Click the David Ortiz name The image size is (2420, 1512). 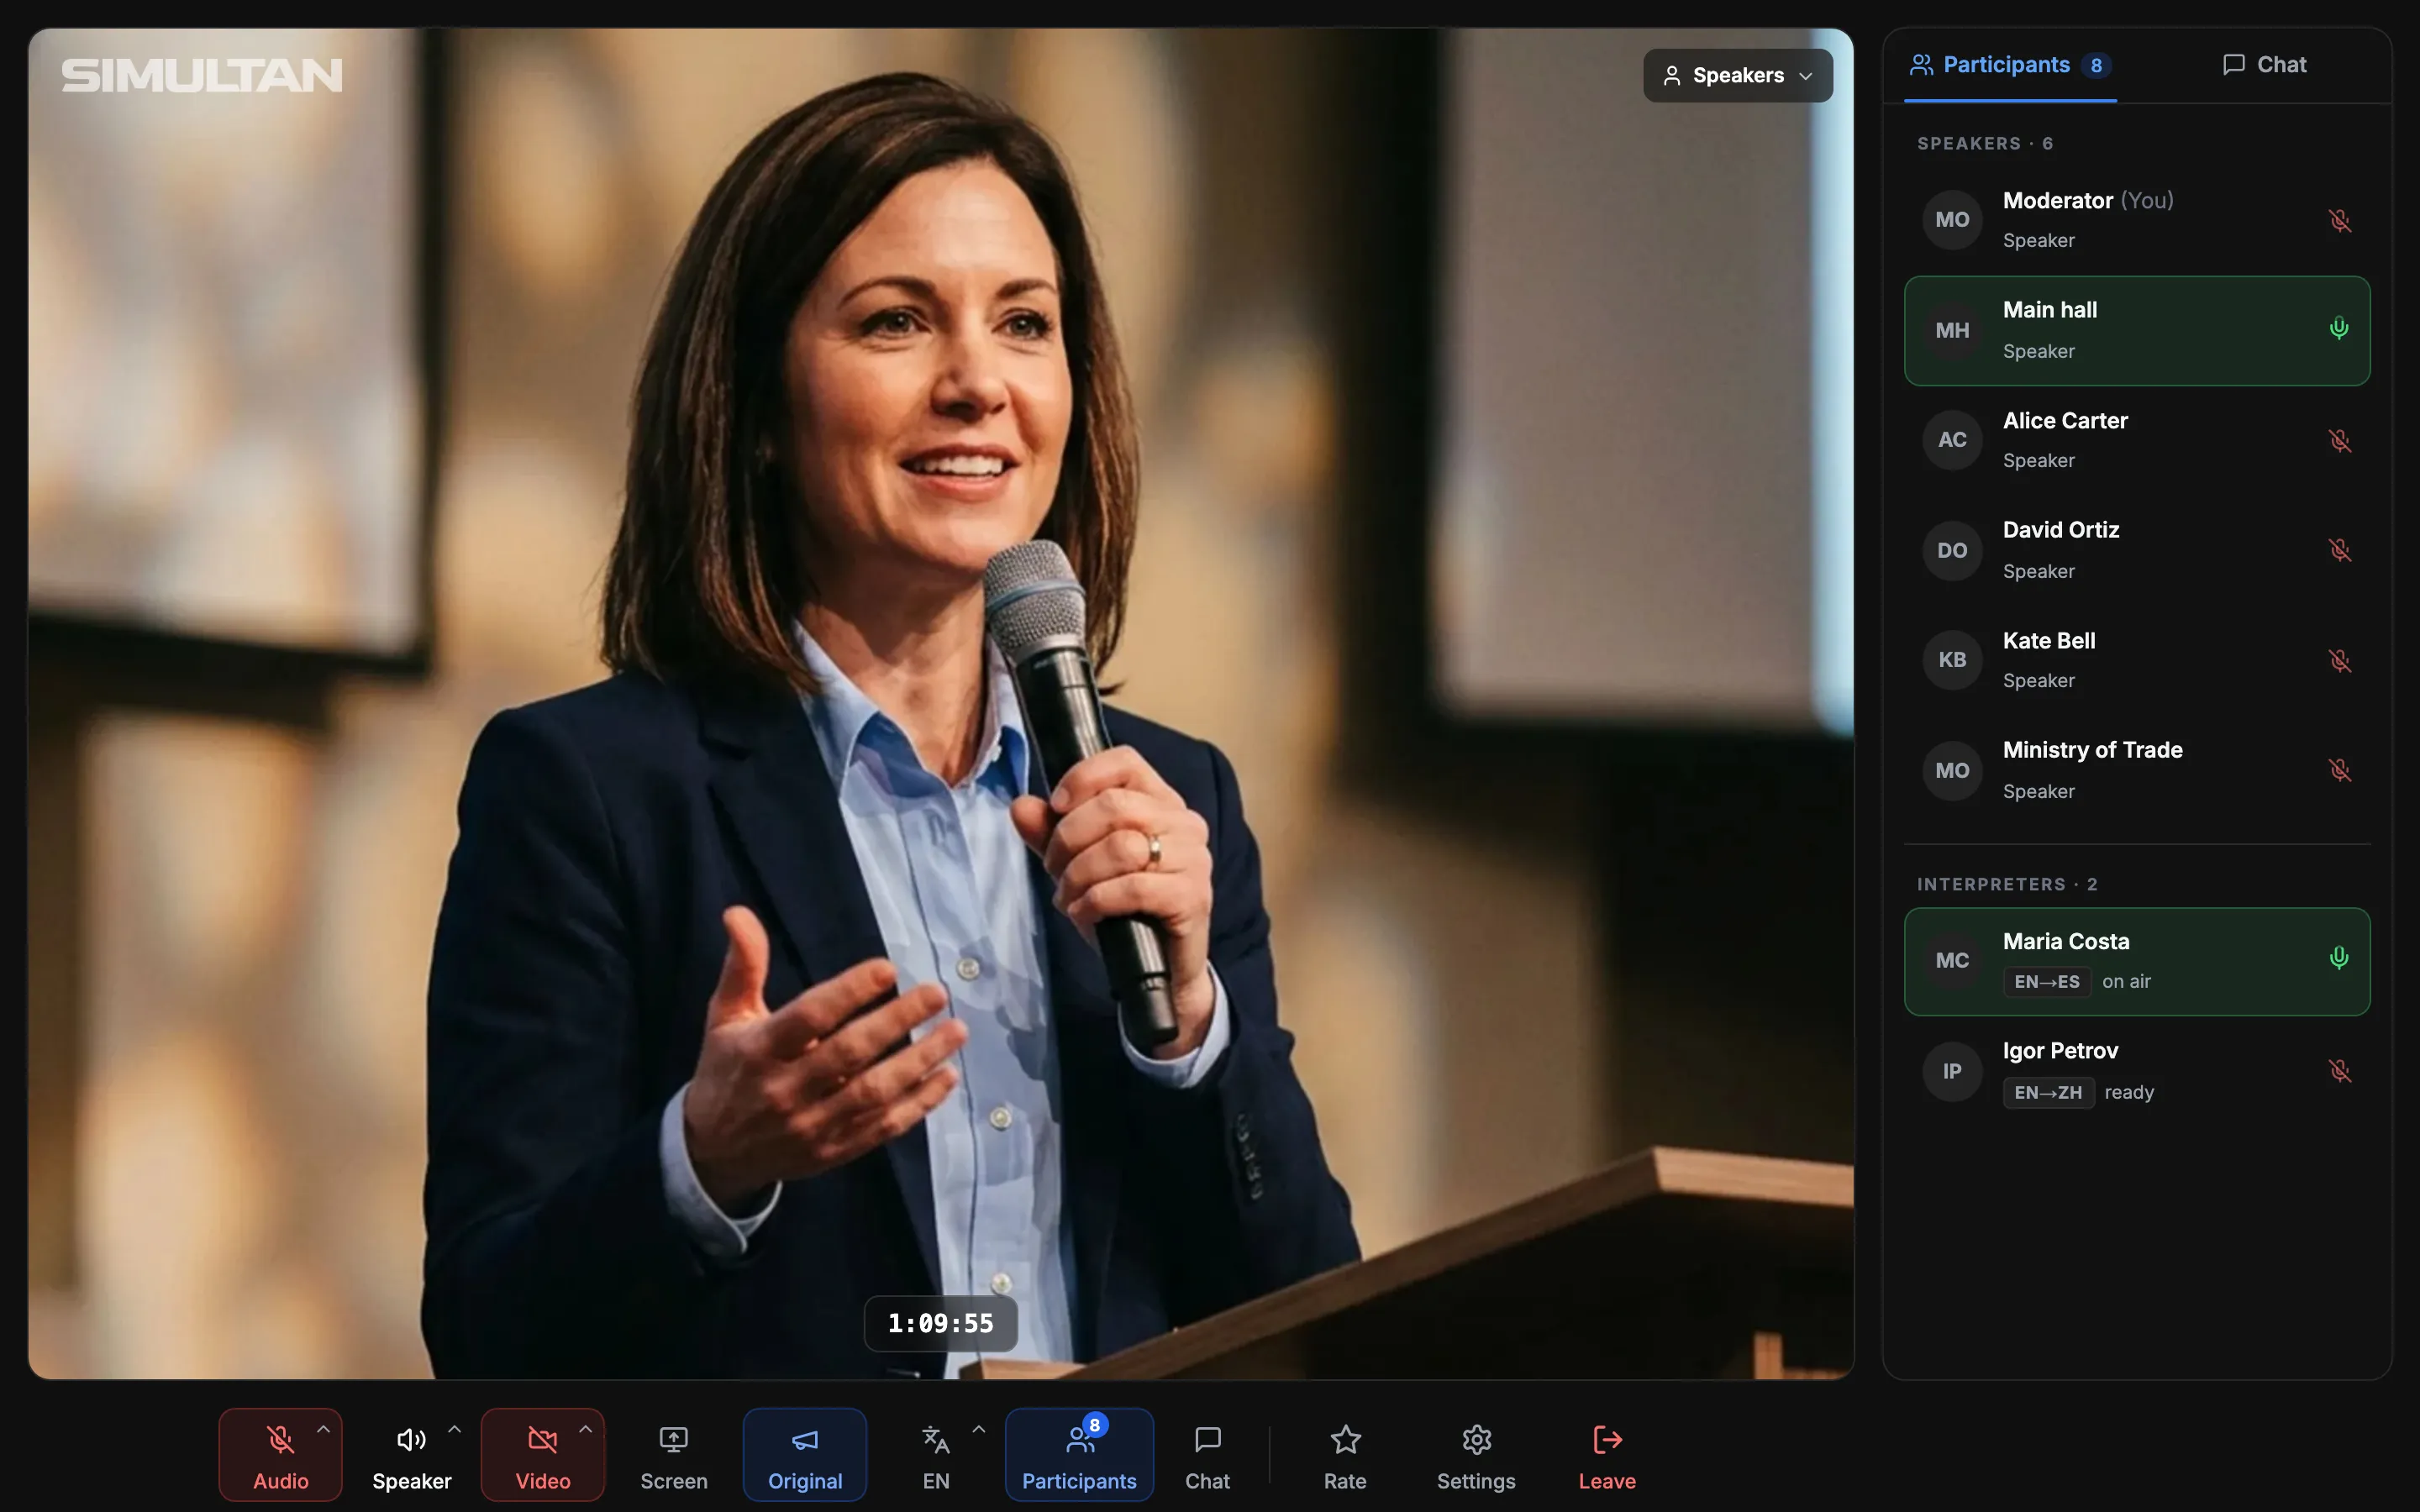click(2061, 530)
